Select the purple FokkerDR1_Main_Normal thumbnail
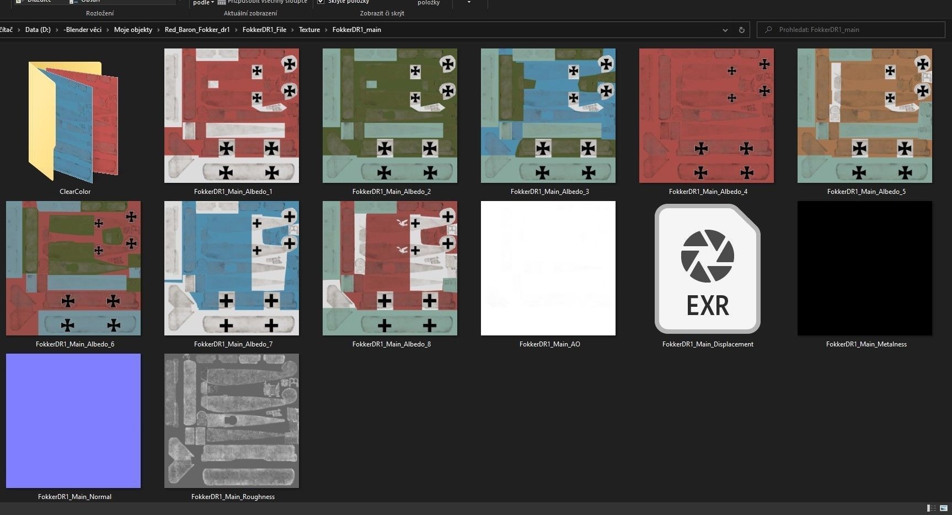Screen dimensions: 952x515 [73, 421]
